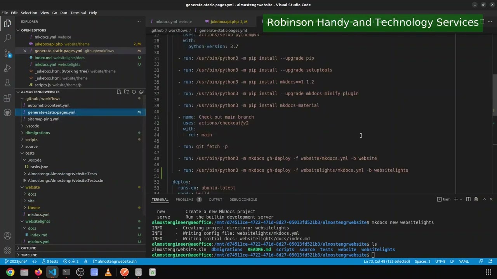This screenshot has width=497, height=279.
Task: Click almostengrwebsite.sln in status bar
Action: 115,261
